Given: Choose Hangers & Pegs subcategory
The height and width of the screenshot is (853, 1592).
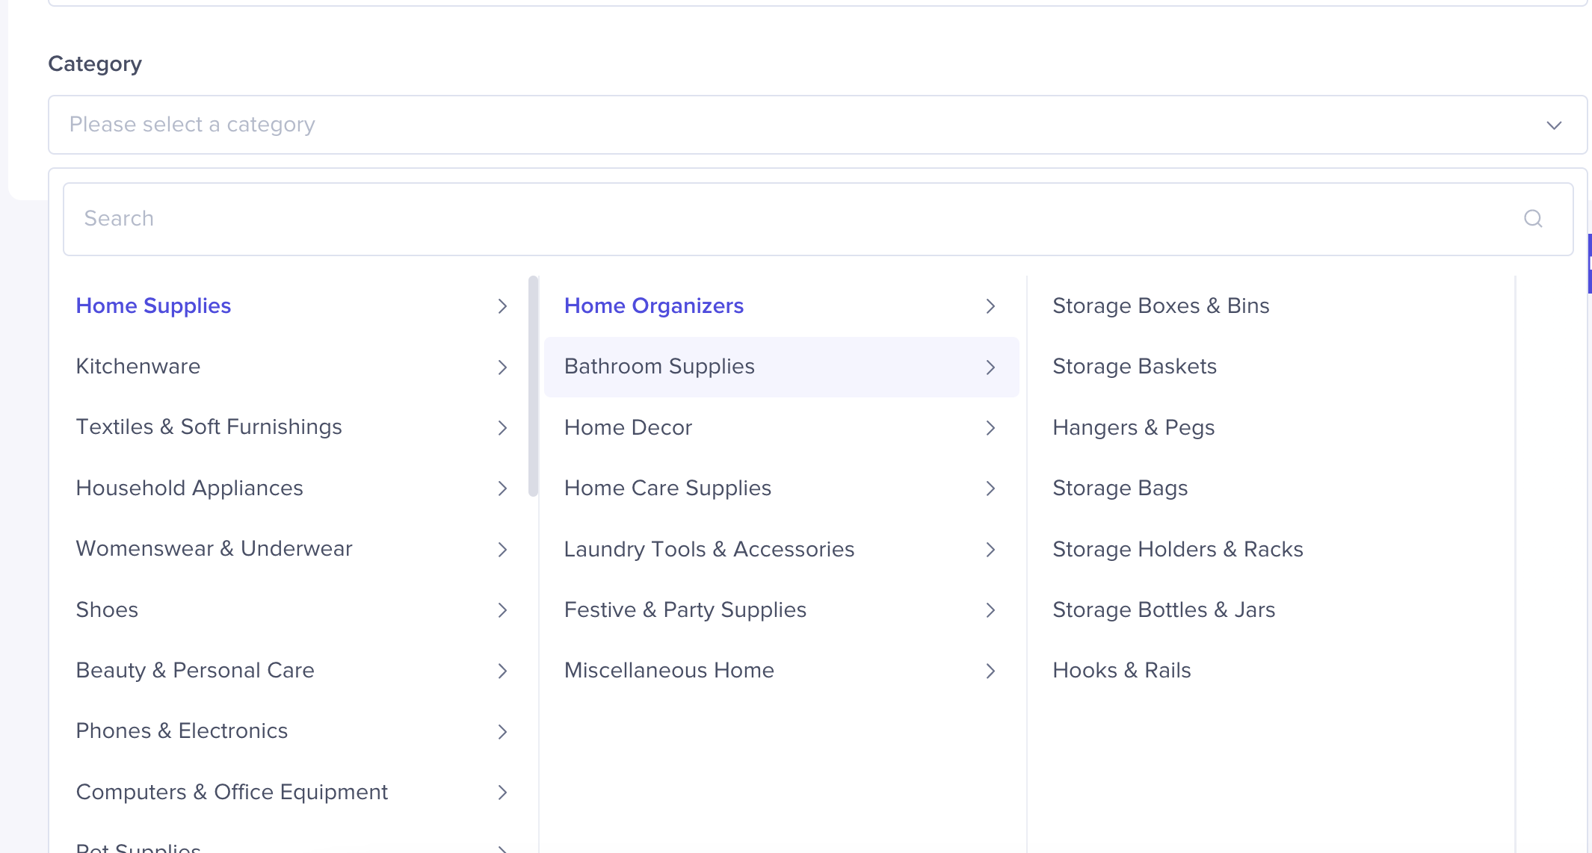Looking at the screenshot, I should pos(1133,427).
